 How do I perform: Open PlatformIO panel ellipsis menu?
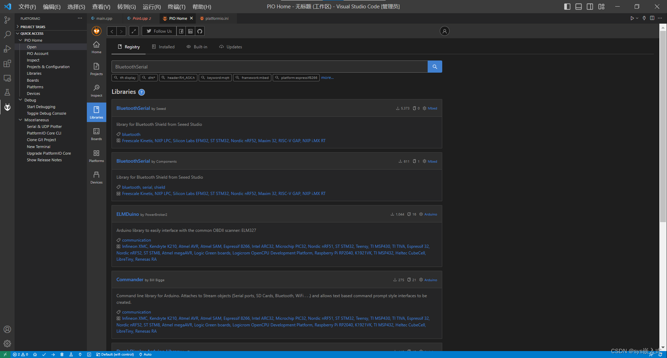(x=80, y=18)
